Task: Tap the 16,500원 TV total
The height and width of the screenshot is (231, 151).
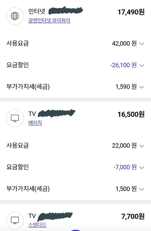Action: [x=131, y=114]
